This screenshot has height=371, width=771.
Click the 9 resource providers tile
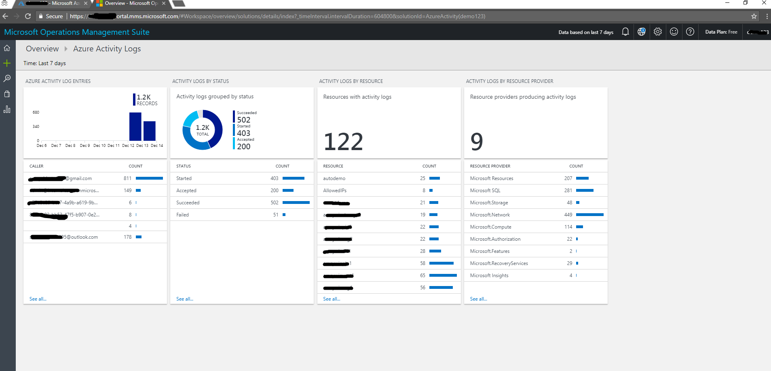(536, 123)
